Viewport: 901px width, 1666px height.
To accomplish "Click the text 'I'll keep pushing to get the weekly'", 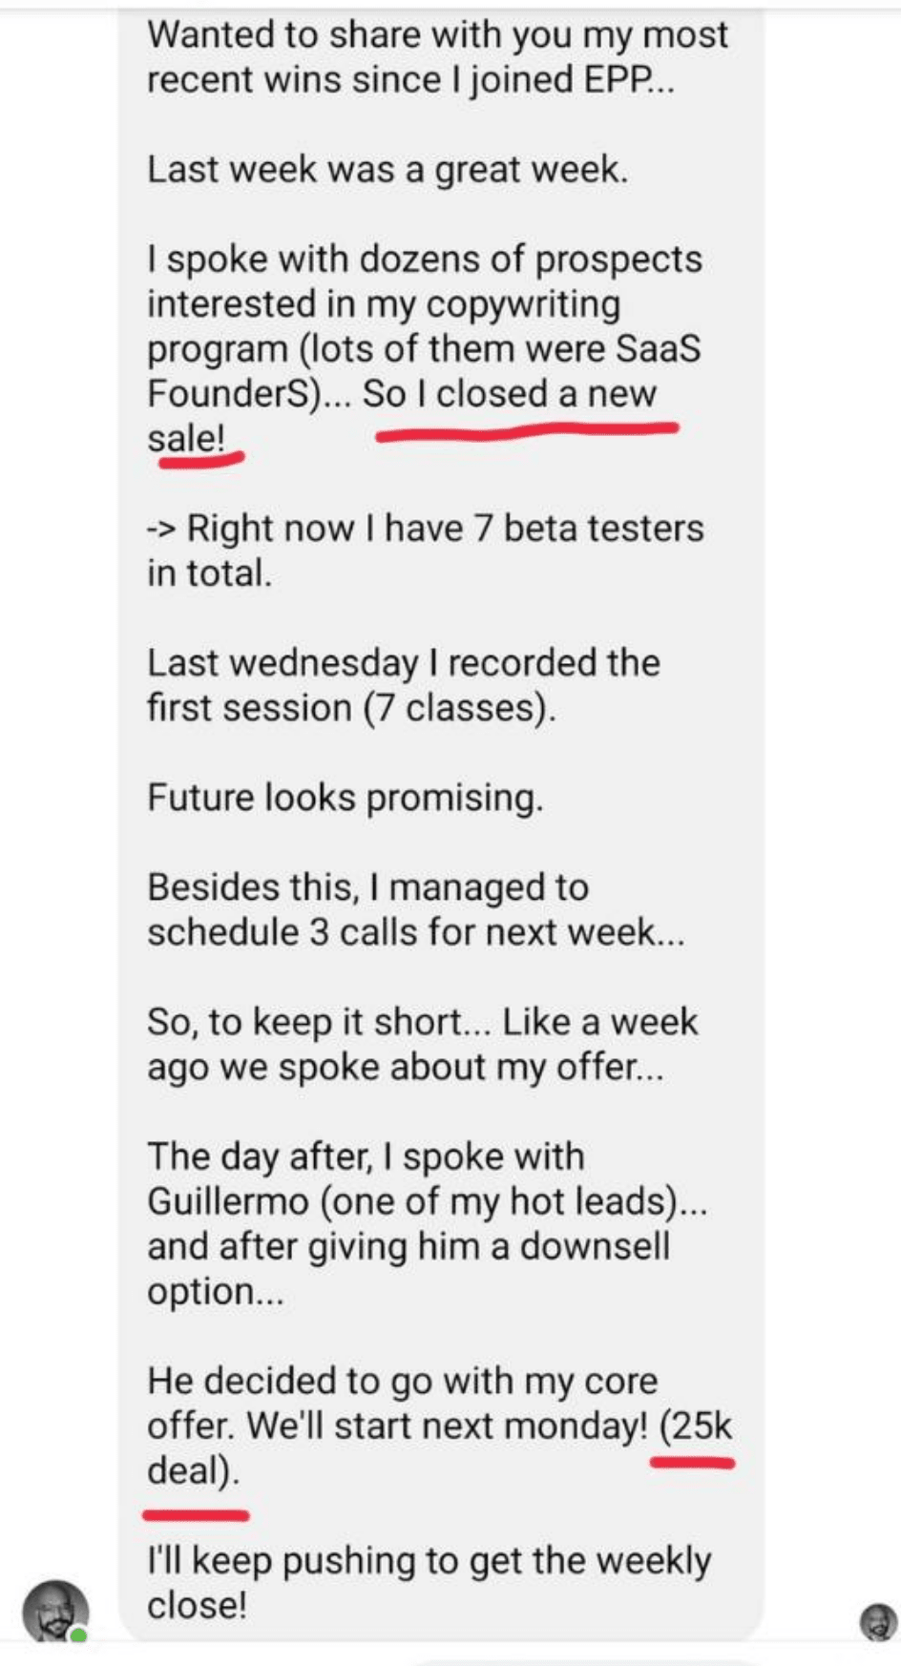I will (x=429, y=1560).
